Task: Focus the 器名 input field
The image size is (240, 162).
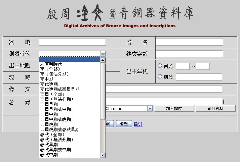Action: (x=190, y=42)
